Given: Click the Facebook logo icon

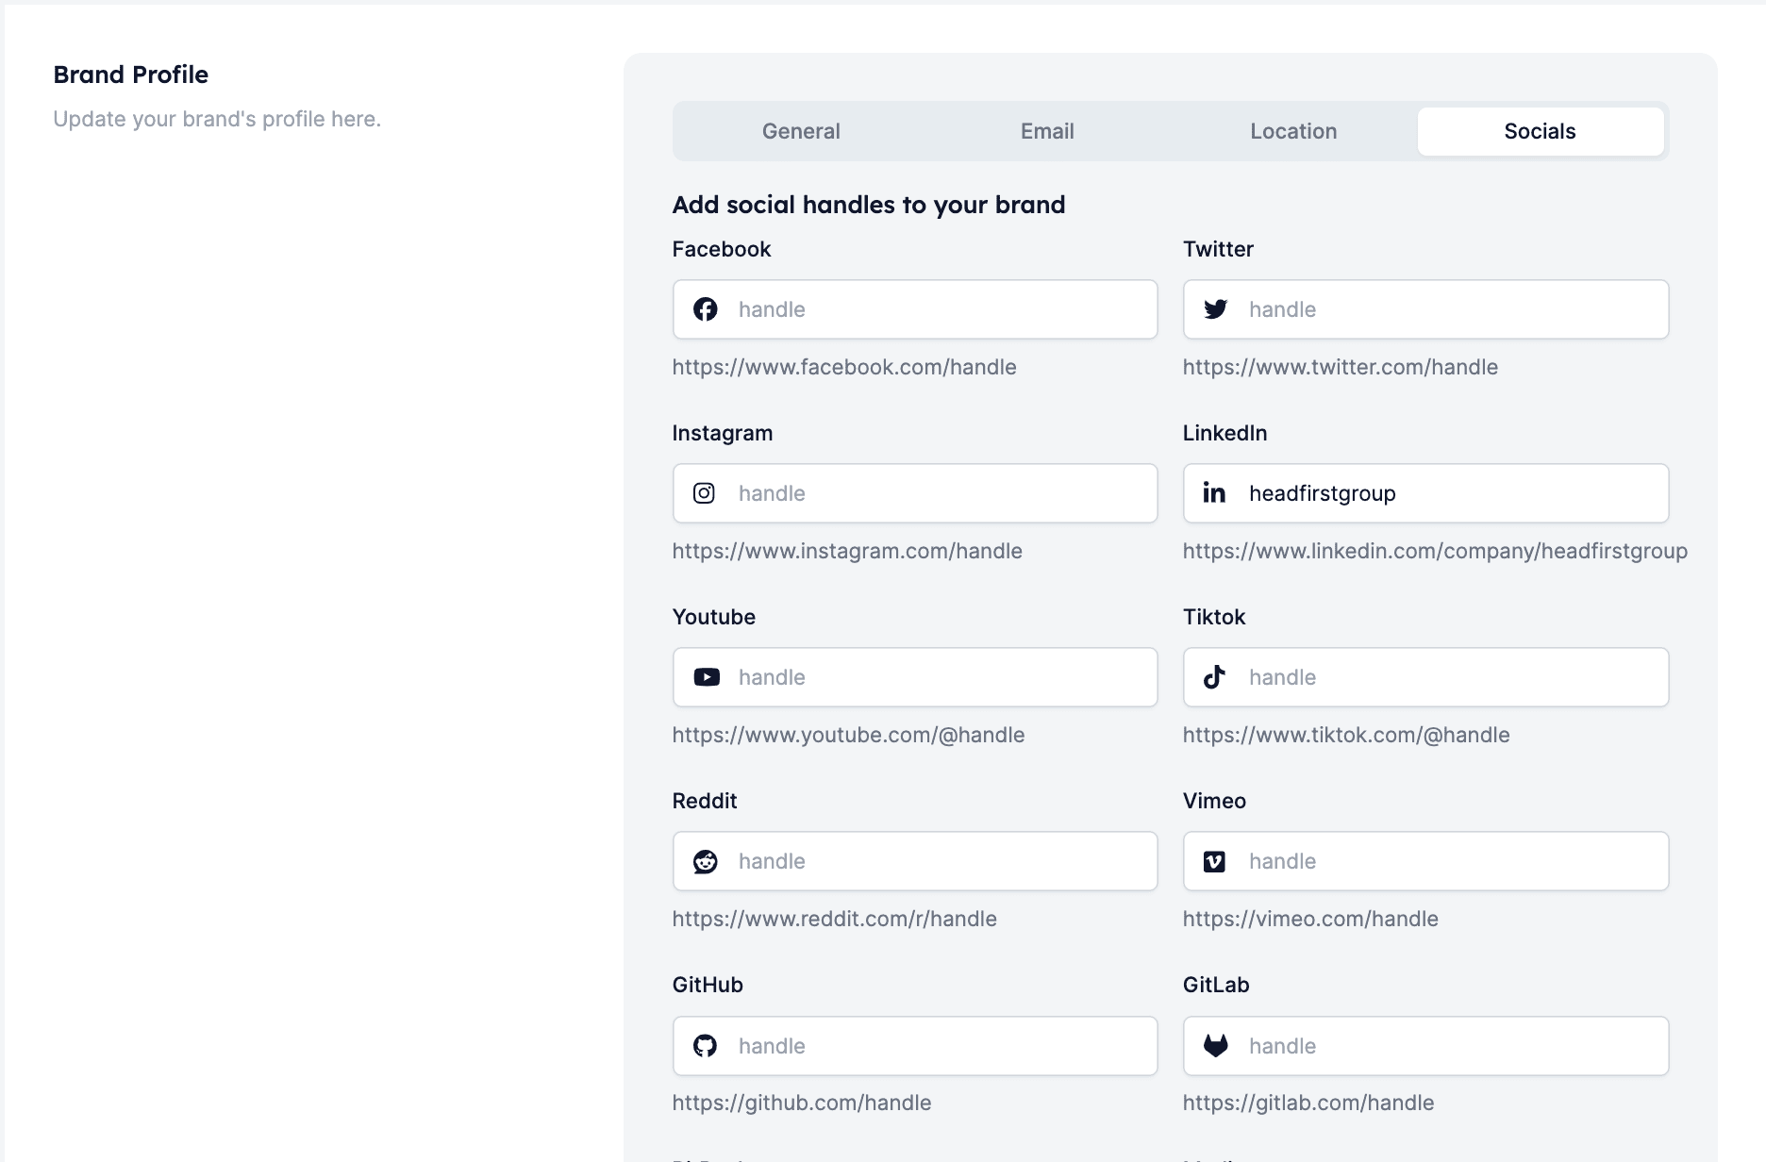Looking at the screenshot, I should tap(706, 309).
